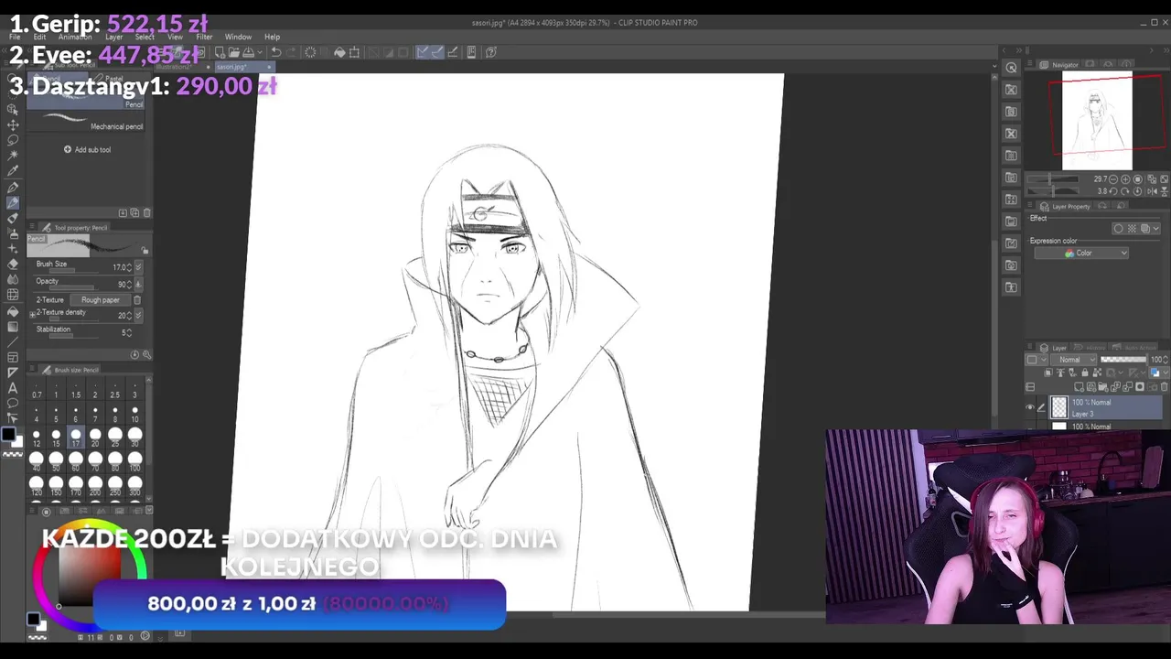Pick brush size preset 10
The height and width of the screenshot is (659, 1171).
pos(134,413)
